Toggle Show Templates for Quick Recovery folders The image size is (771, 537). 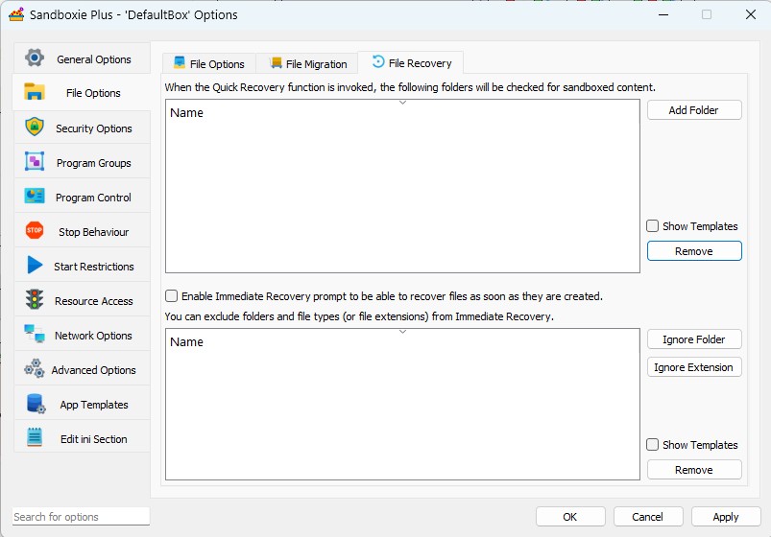click(x=652, y=226)
